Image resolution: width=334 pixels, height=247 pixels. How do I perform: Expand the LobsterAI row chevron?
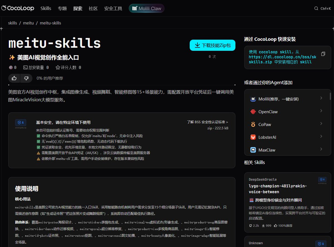pos(321,136)
